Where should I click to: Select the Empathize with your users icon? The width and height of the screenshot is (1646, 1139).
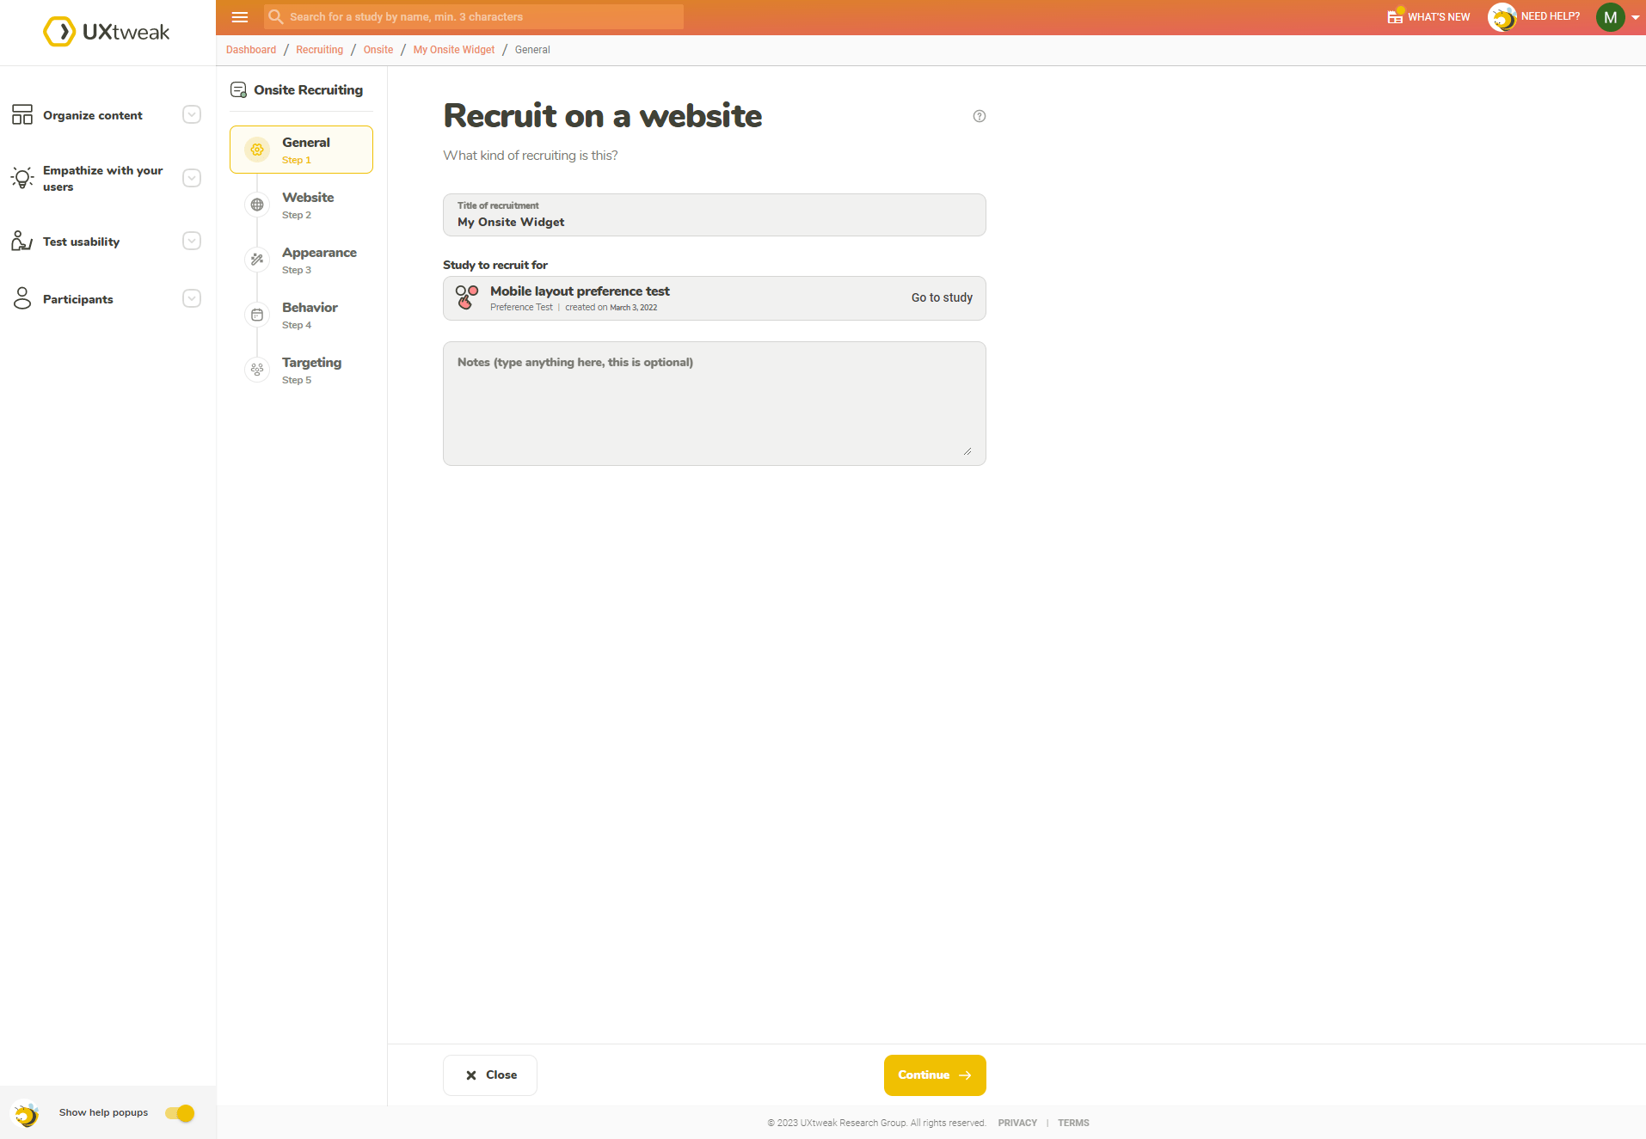tap(22, 178)
